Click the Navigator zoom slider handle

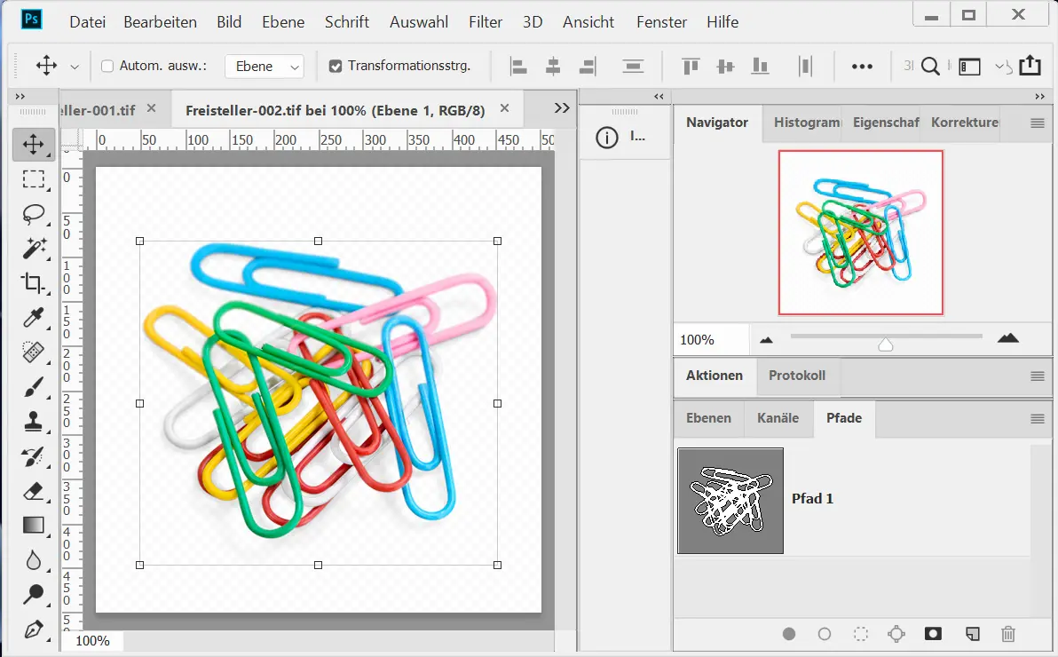(x=885, y=344)
